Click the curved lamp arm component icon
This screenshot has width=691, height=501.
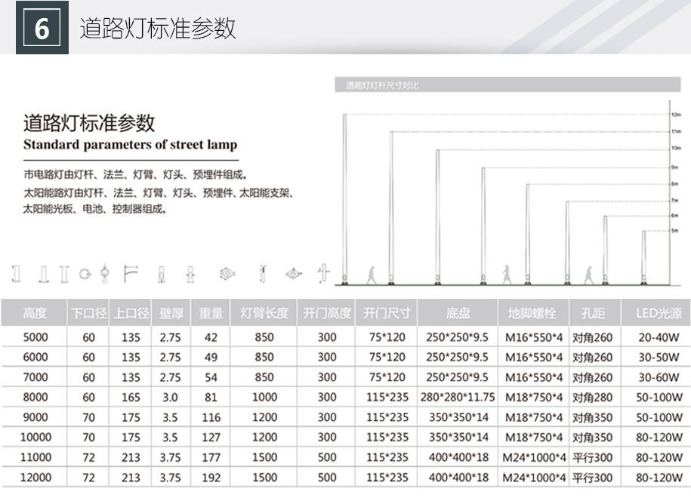pyautogui.click(x=131, y=273)
